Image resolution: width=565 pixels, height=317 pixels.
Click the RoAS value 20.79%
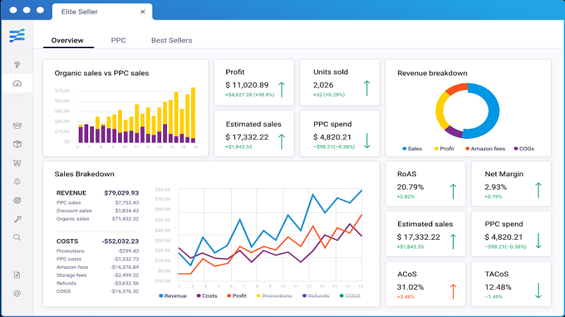click(410, 187)
